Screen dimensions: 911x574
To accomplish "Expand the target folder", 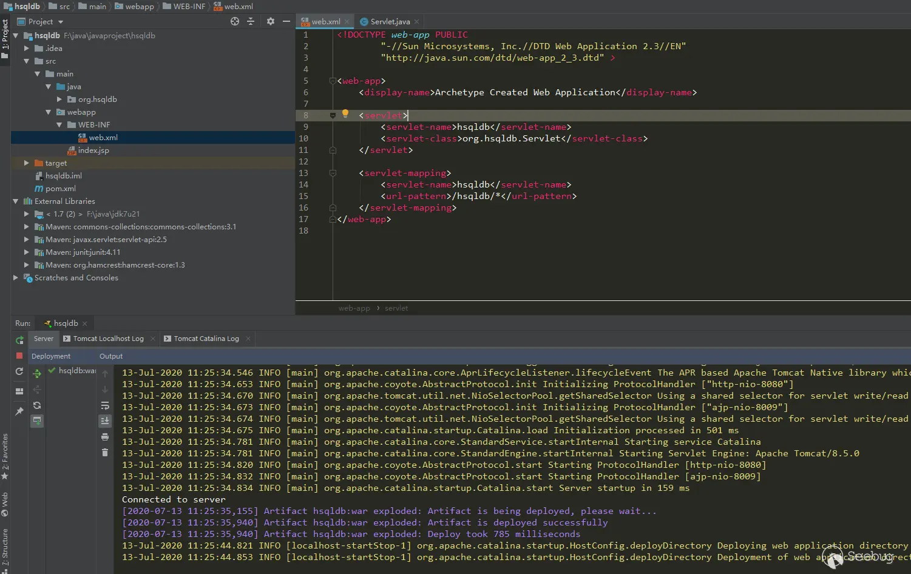I will coord(26,163).
